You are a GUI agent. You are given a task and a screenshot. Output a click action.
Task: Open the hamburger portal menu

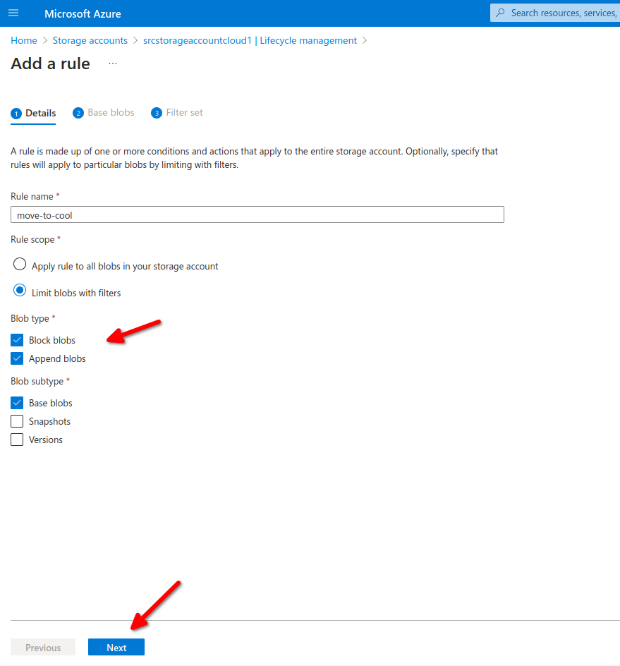[14, 13]
